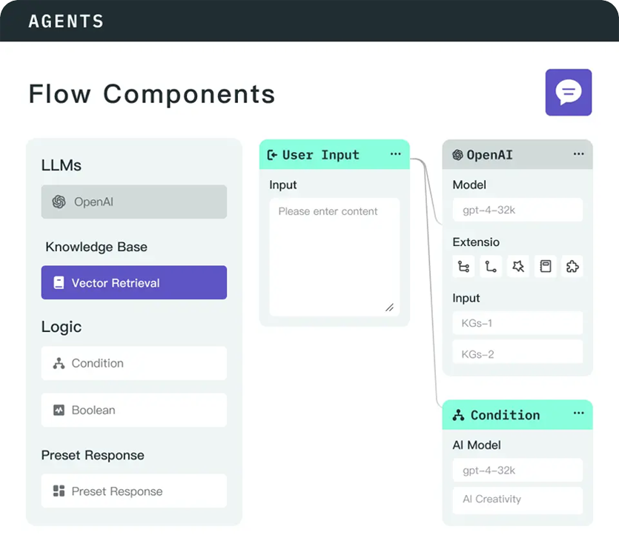
Task: Click the branch tree extension icon
Action: pyautogui.click(x=464, y=267)
